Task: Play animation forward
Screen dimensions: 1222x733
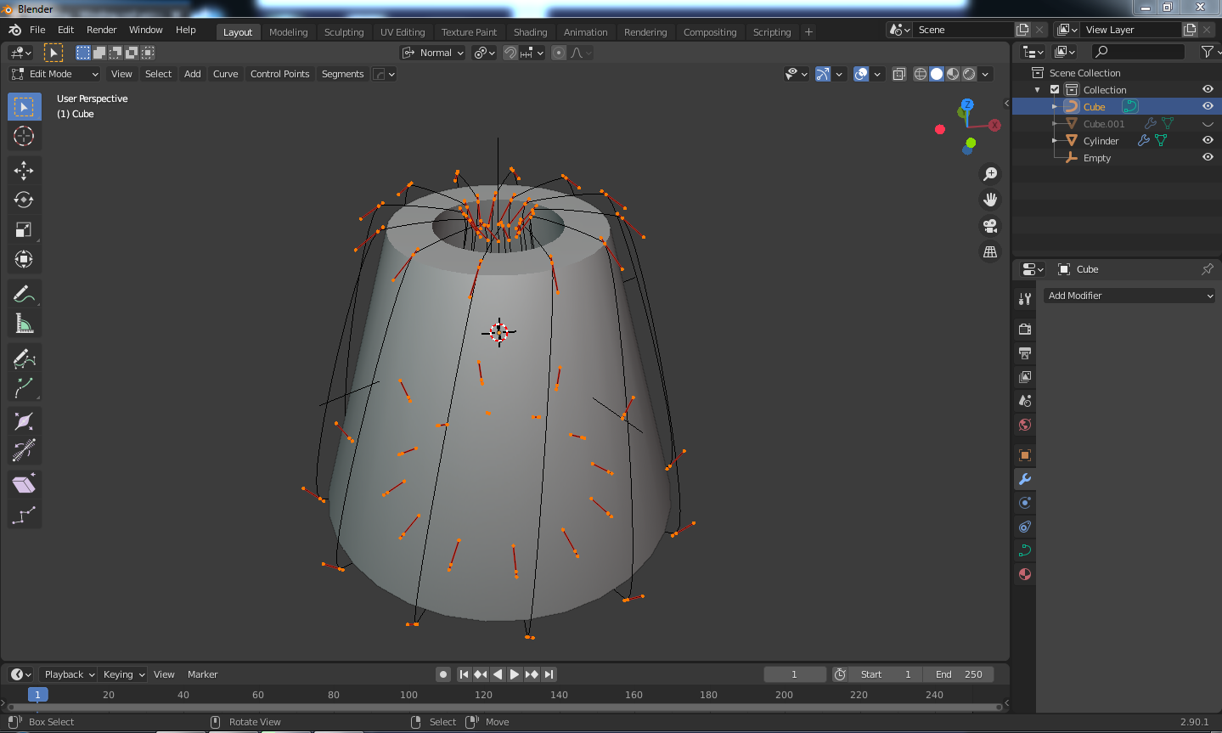Action: click(515, 674)
